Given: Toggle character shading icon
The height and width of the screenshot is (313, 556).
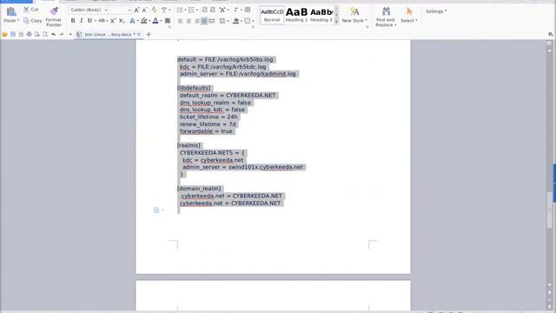Looking at the screenshot, I should 168,21.
